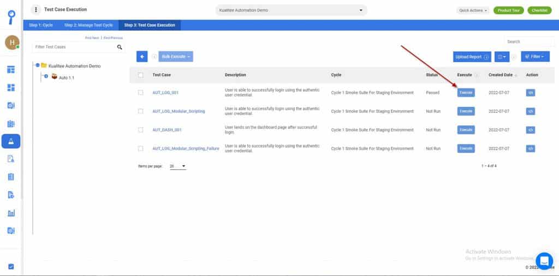
Task: Open the Kualitee logo home link
Action: [11, 17]
